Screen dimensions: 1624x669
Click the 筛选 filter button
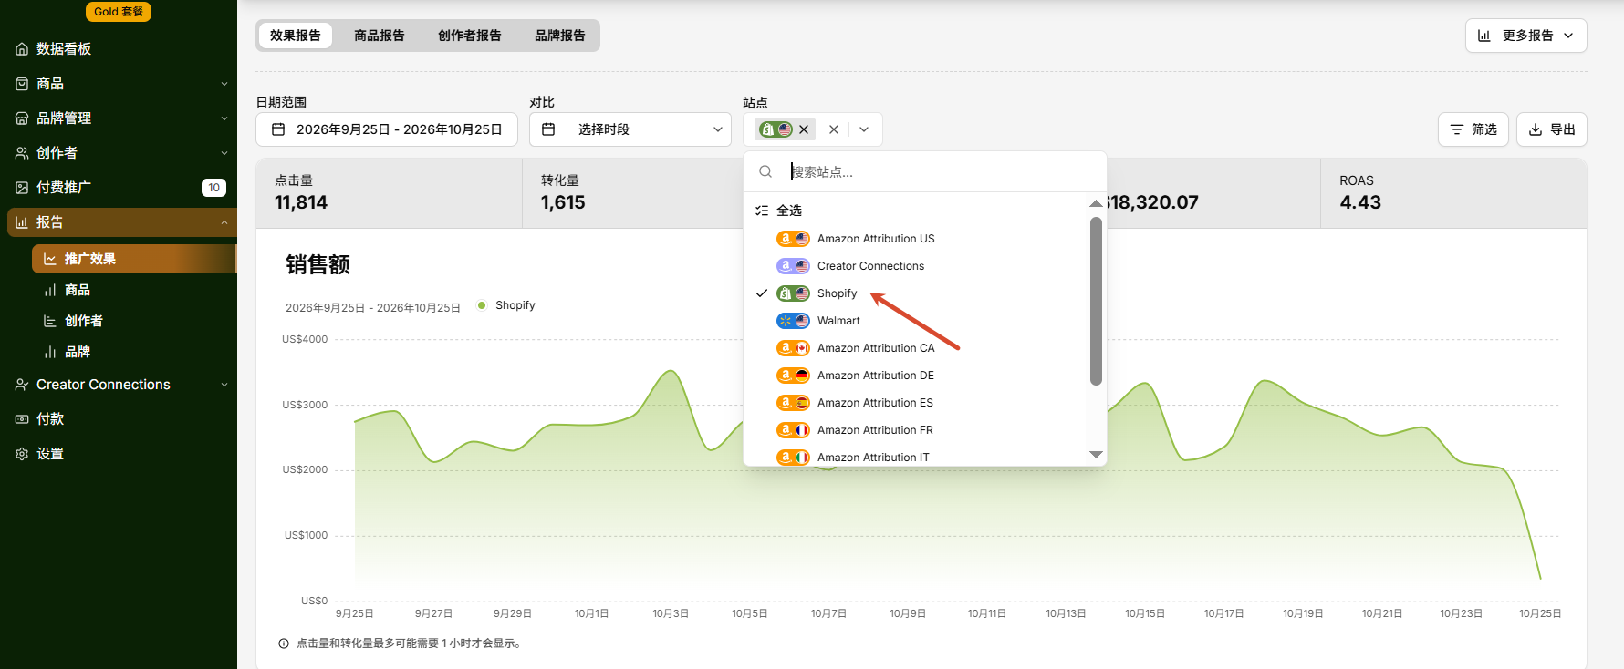tap(1473, 129)
